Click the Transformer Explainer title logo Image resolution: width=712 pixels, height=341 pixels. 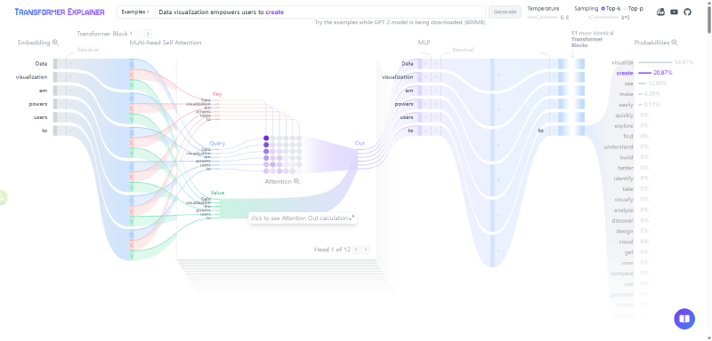60,12
